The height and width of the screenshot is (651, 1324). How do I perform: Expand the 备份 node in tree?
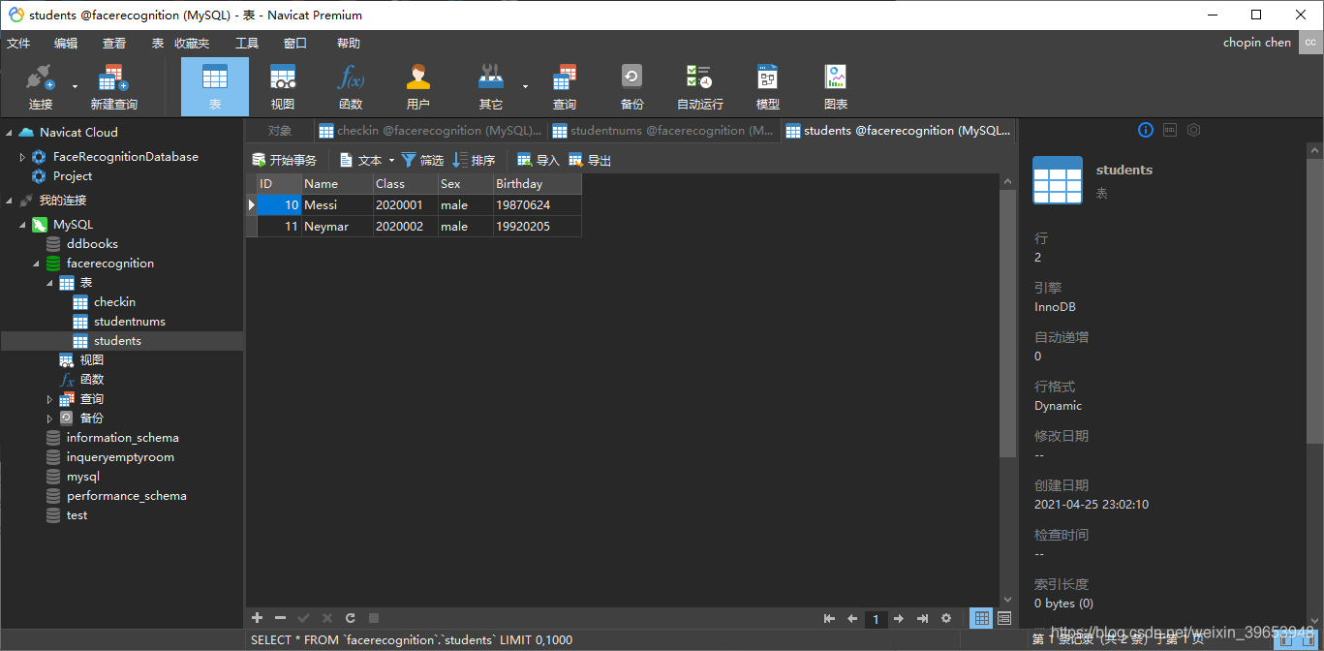coord(50,418)
